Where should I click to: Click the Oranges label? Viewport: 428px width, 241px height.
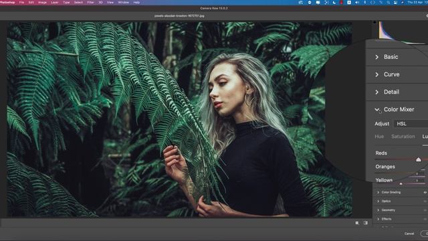coord(385,167)
